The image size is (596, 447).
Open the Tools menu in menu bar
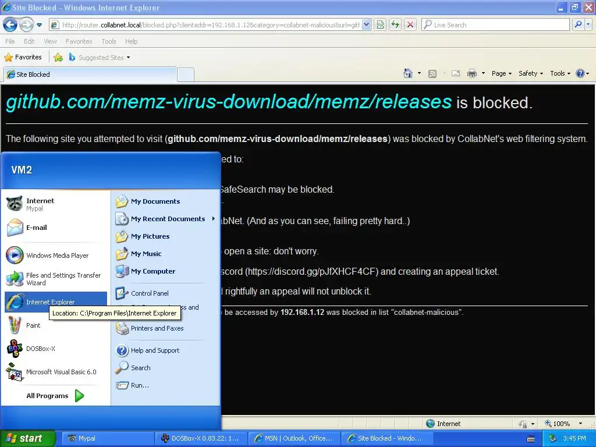click(109, 41)
